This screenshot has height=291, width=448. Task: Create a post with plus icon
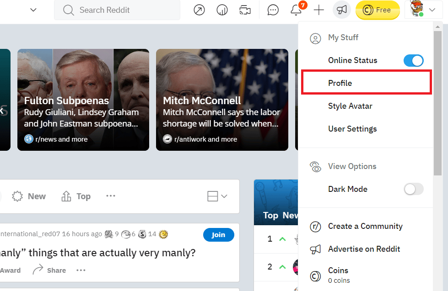click(318, 10)
